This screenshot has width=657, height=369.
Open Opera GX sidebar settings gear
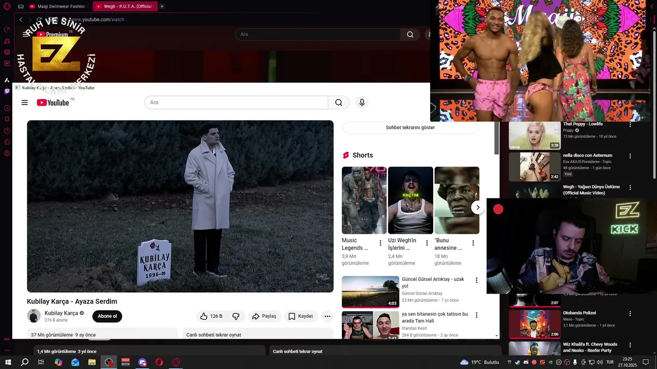[x=7, y=153]
